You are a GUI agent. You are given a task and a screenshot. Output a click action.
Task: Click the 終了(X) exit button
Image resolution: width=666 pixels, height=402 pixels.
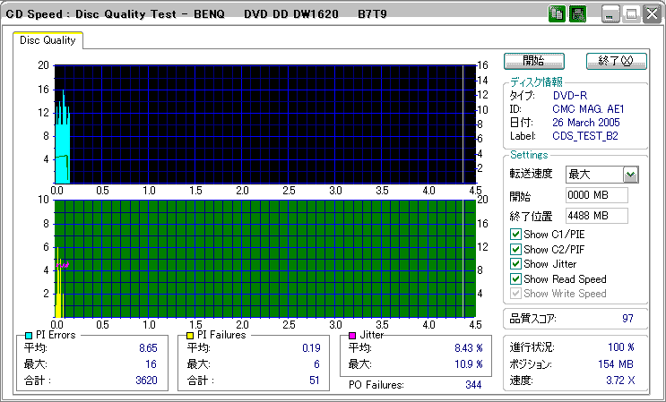tap(617, 61)
